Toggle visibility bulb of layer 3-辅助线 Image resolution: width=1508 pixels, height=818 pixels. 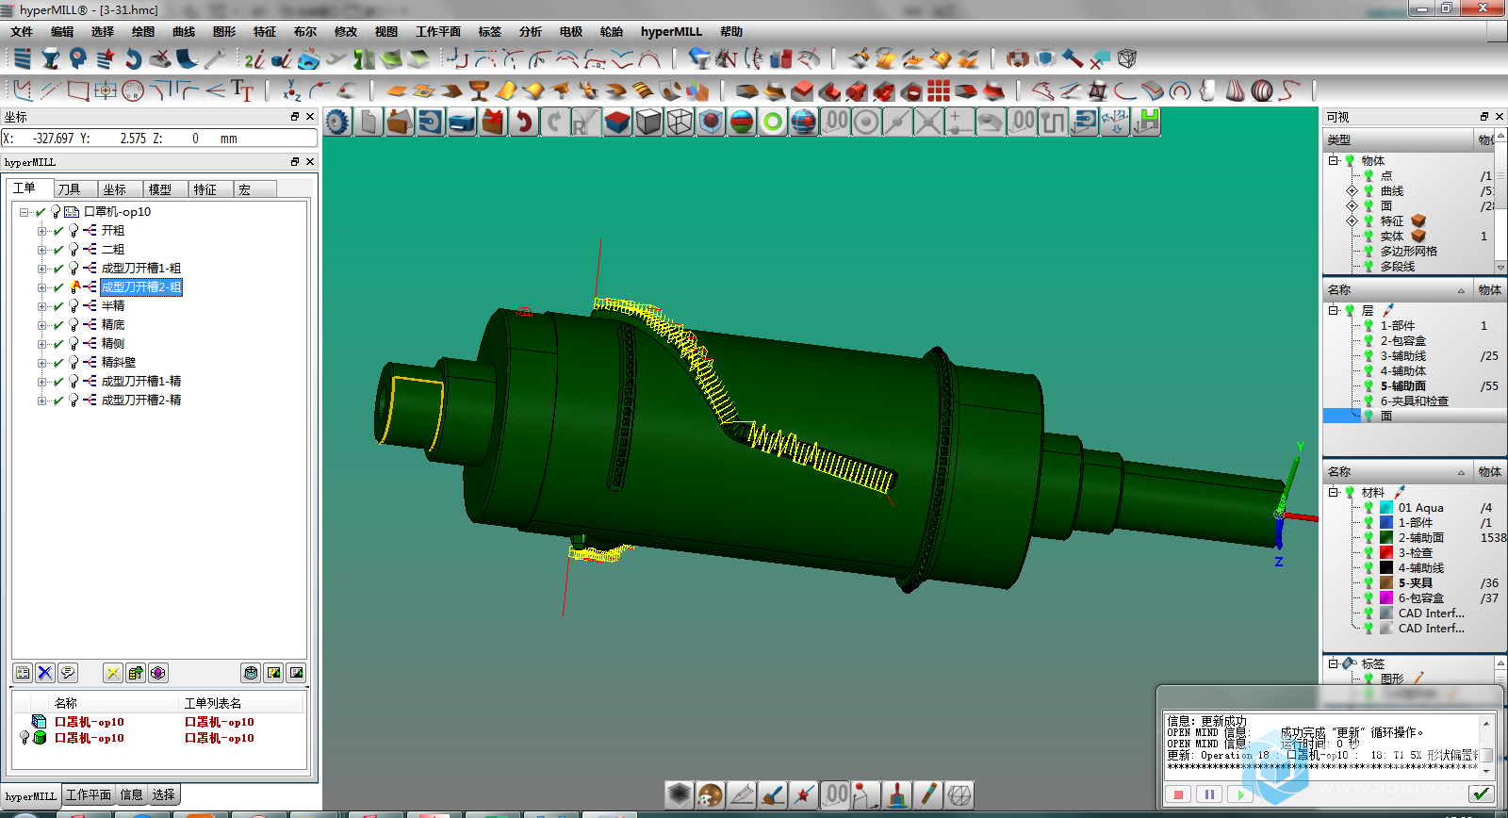[1369, 355]
